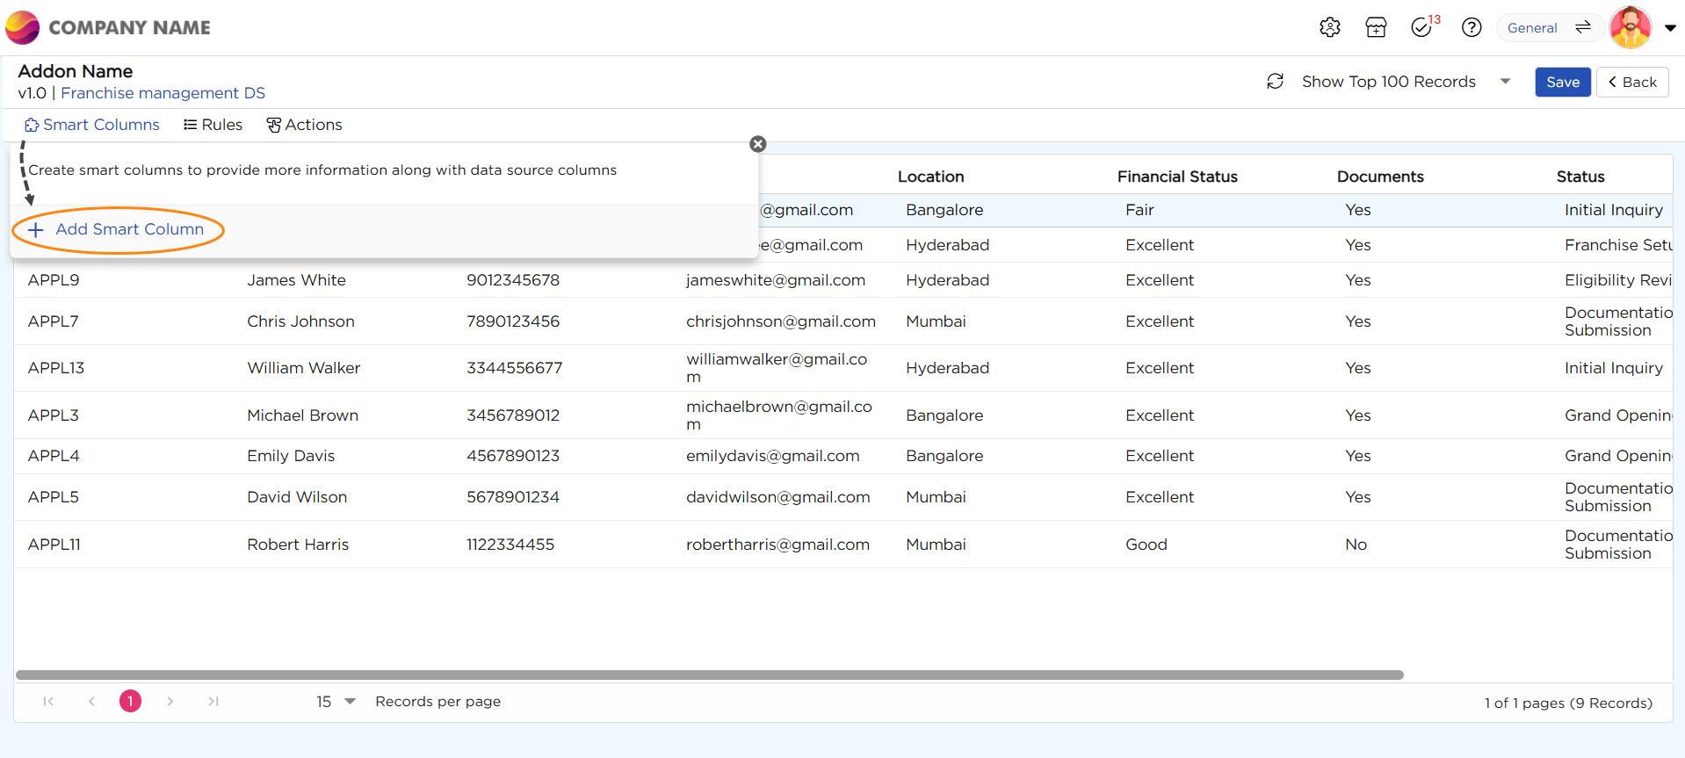Switch to the Actions tab

coord(304,125)
